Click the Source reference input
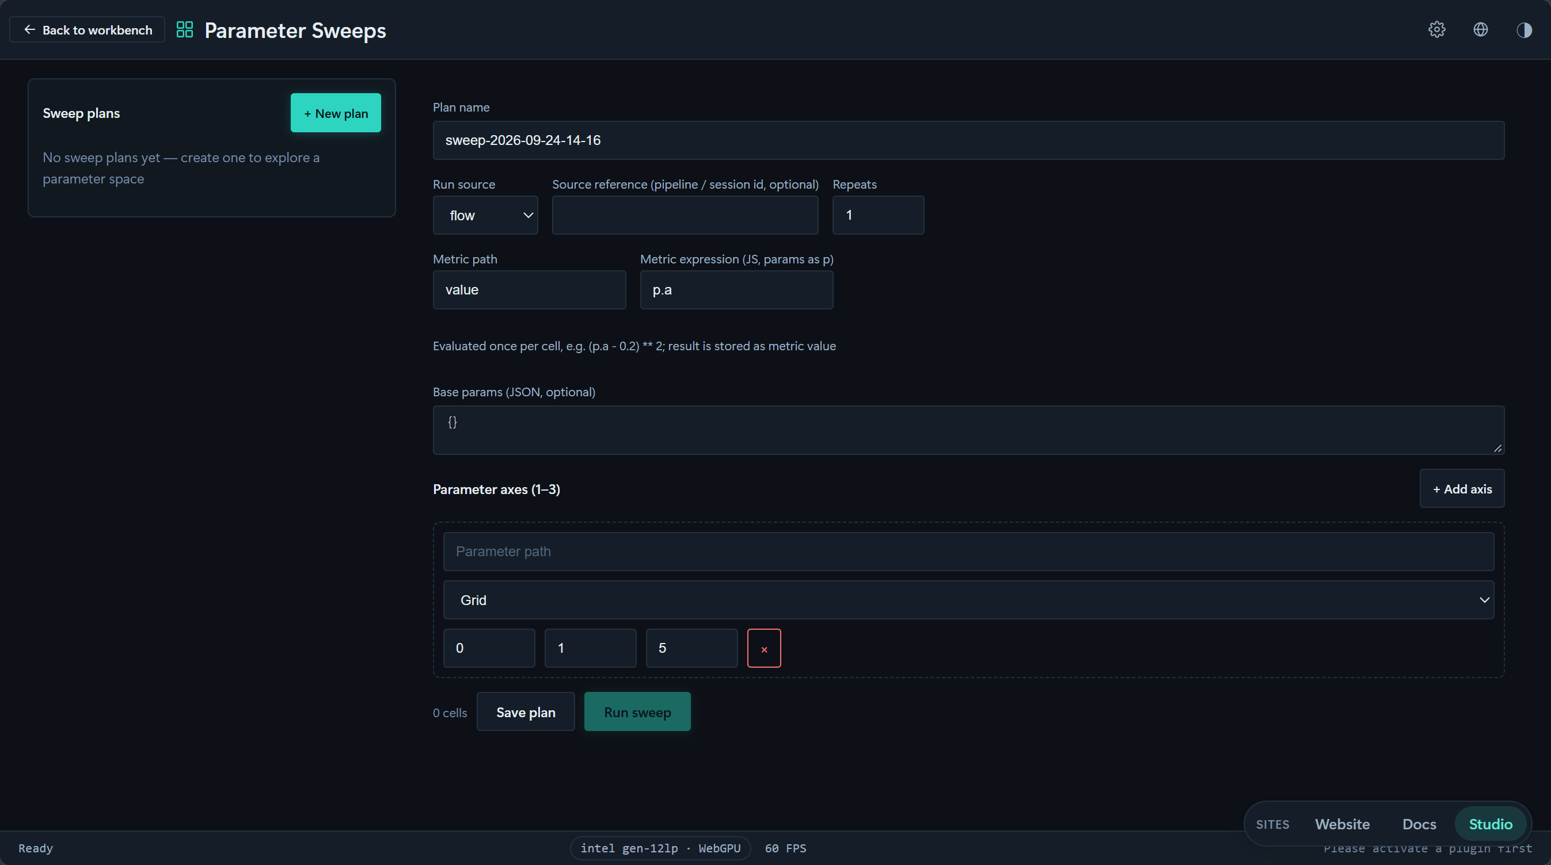 coord(685,215)
